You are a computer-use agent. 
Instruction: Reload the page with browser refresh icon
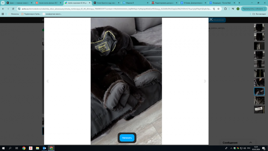pyautogui.click(x=13, y=9)
